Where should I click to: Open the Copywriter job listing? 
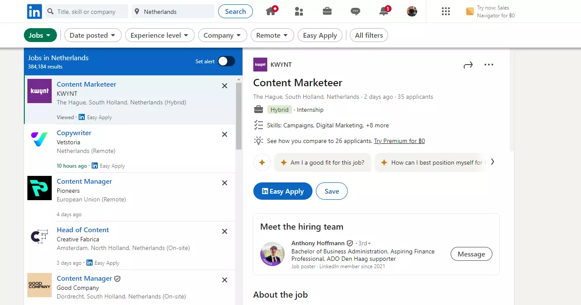coord(74,133)
